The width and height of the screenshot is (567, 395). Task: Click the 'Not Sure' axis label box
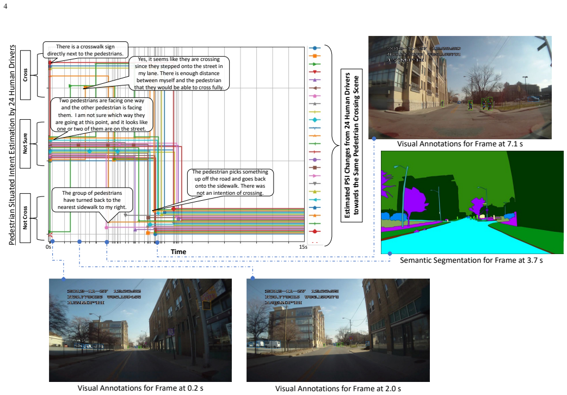click(26, 144)
